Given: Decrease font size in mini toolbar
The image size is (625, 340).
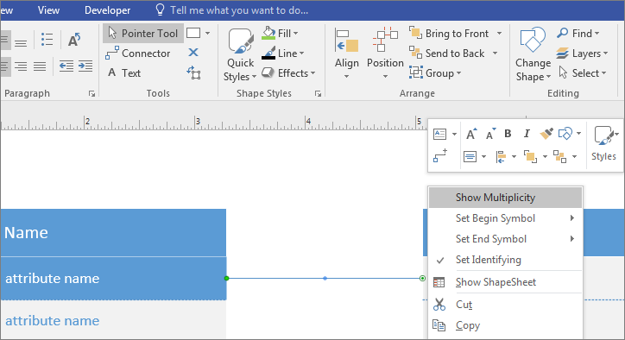Looking at the screenshot, I should [x=490, y=134].
